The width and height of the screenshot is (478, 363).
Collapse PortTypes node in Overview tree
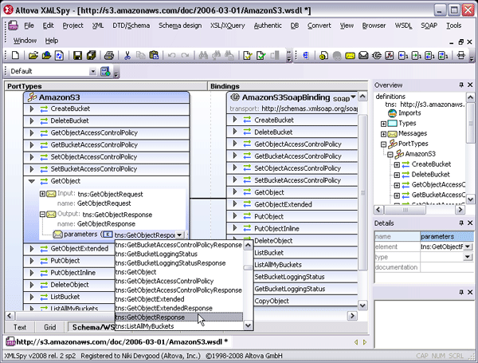pyautogui.click(x=383, y=144)
